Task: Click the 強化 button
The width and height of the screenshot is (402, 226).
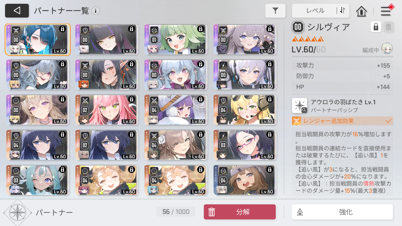Action: [x=342, y=212]
